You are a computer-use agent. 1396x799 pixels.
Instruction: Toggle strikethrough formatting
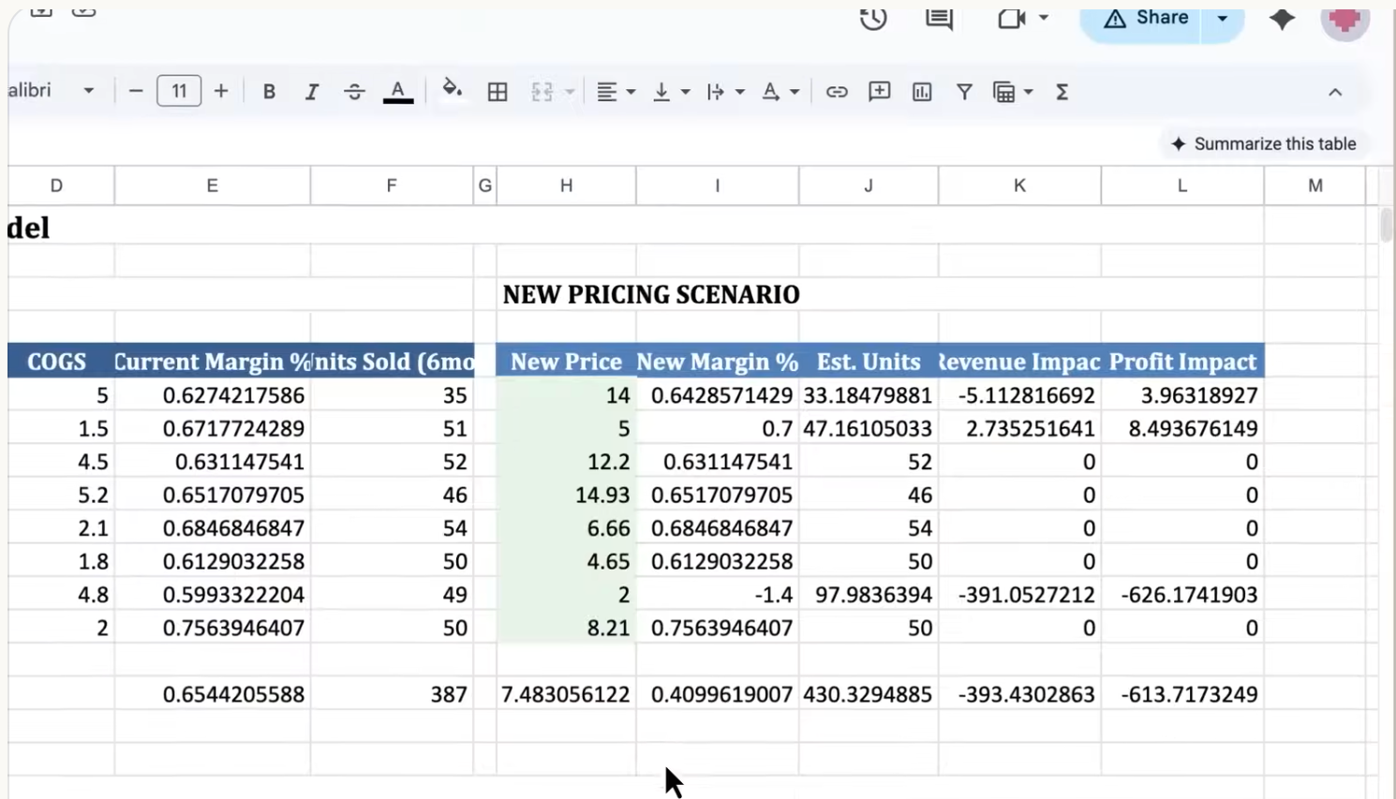(354, 92)
